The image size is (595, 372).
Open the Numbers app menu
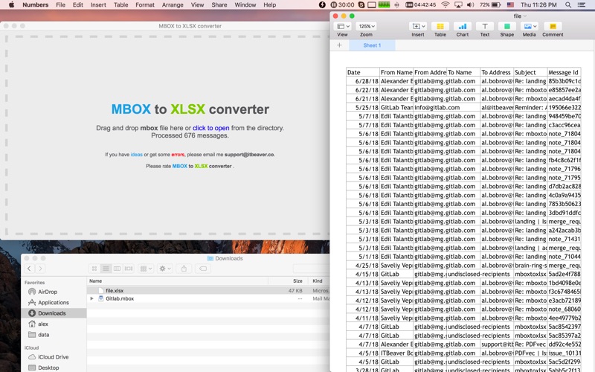tap(35, 5)
